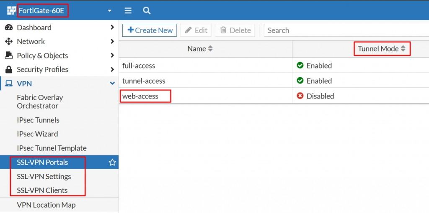Click the Delete button

pyautogui.click(x=235, y=30)
